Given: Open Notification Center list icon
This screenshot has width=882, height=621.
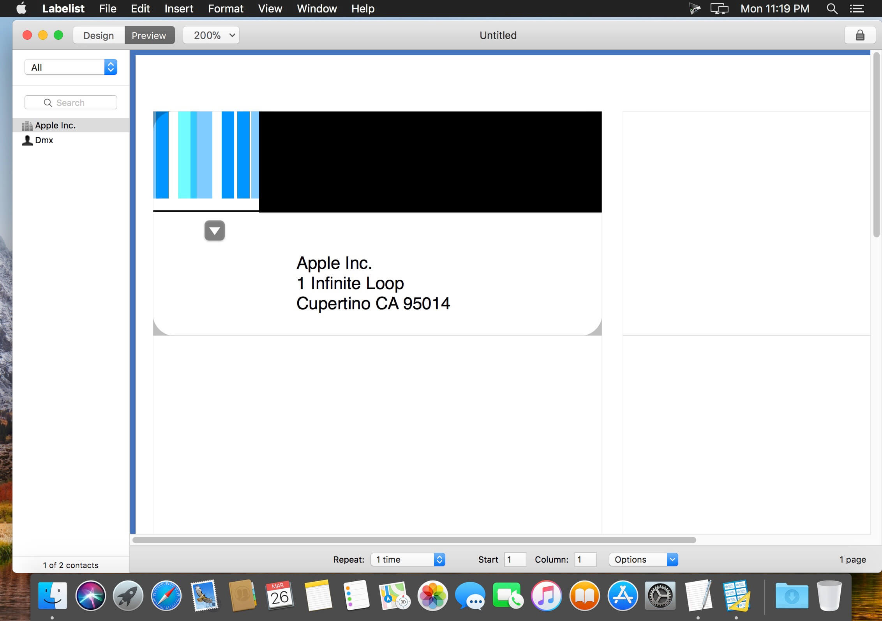Looking at the screenshot, I should [x=857, y=9].
